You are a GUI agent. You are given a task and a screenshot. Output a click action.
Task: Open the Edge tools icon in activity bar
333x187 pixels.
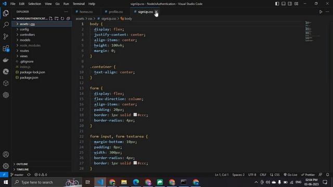(x=6, y=72)
